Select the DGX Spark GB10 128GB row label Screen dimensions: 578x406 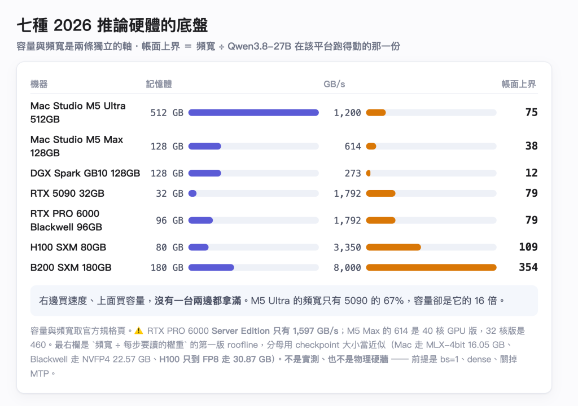pos(85,173)
